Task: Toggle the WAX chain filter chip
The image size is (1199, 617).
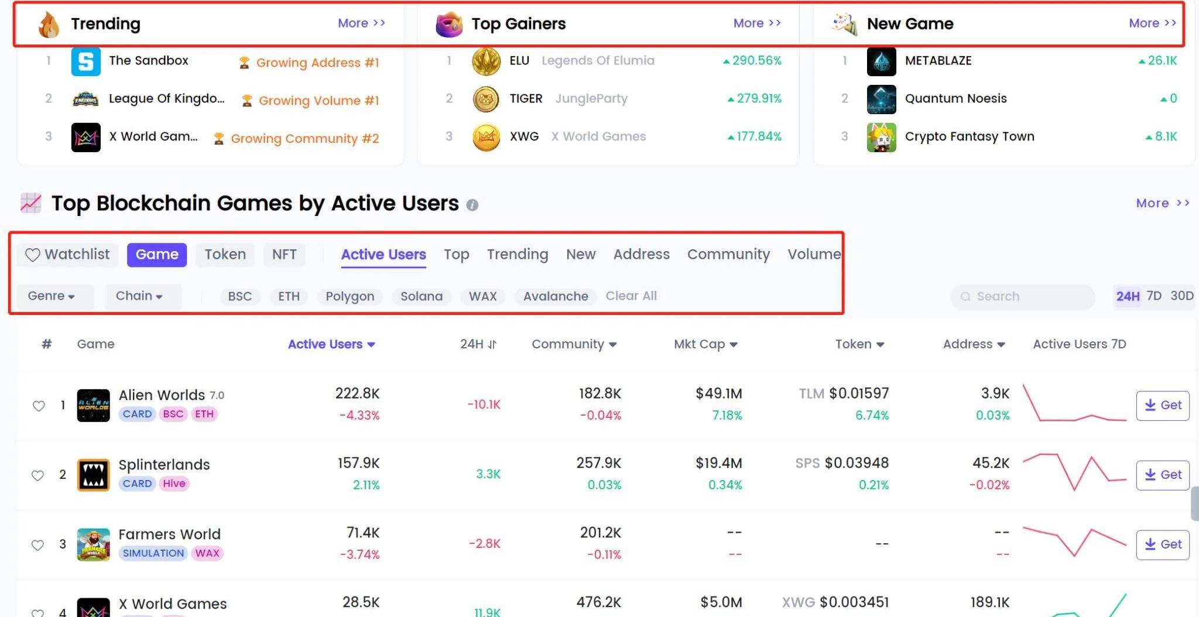Action: (x=483, y=296)
